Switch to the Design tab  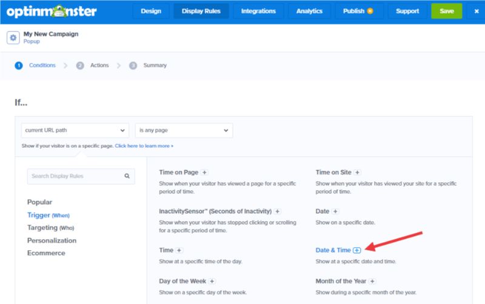point(151,11)
